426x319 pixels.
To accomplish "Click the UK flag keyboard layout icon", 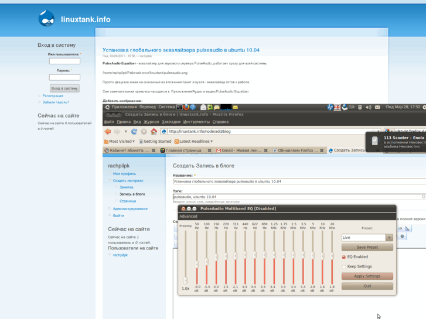I will (x=337, y=107).
